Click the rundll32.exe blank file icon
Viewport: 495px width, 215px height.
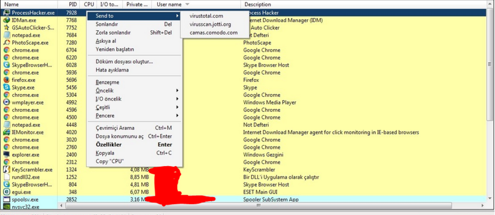click(x=6, y=177)
